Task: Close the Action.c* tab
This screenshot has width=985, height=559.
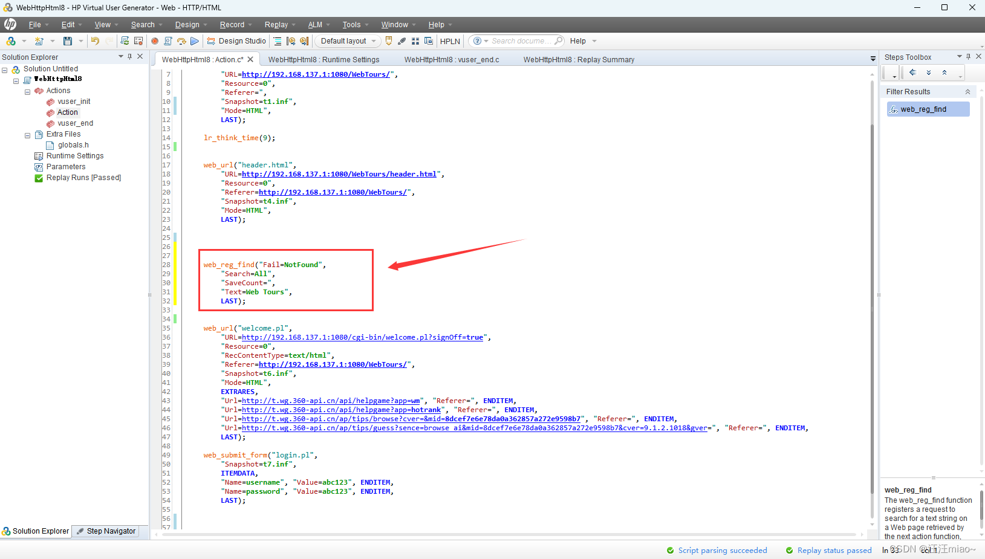Action: click(x=250, y=59)
